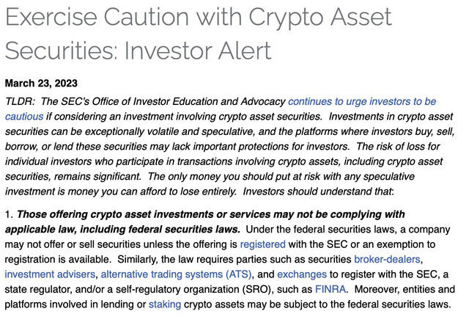Click the "exchanges" hyperlink
The image size is (469, 325).
[302, 274]
